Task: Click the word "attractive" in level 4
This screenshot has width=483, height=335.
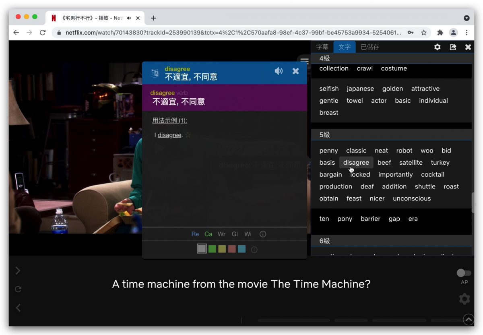Action: 425,89
